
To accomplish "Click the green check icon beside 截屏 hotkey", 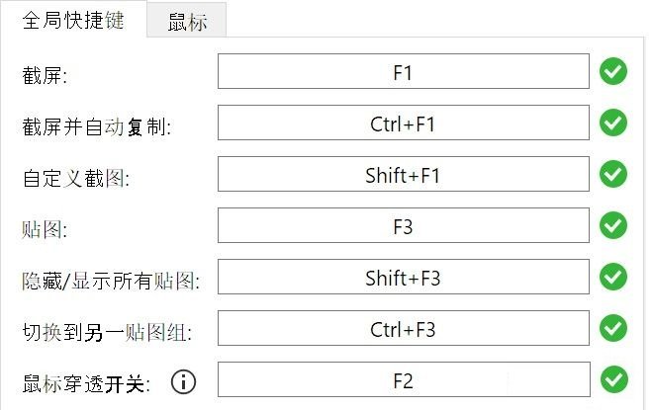I will coord(614,72).
